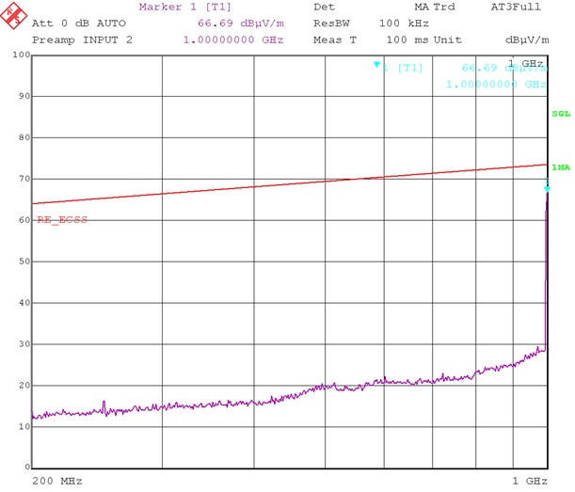
Task: Select the Marker 1 [T1] header label
Action: click(x=185, y=7)
